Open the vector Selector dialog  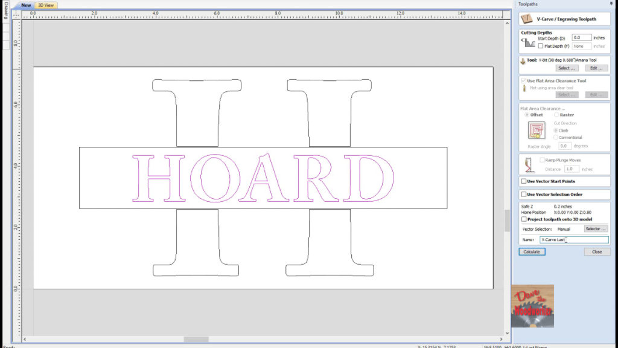tap(596, 229)
